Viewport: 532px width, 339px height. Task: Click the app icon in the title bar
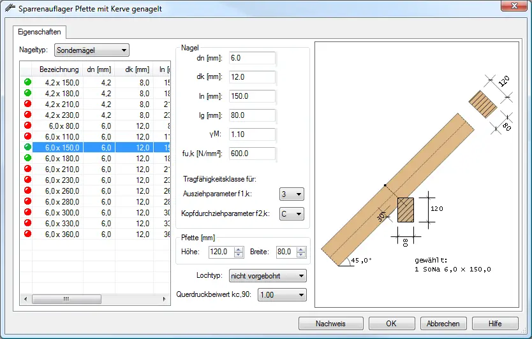[10, 8]
